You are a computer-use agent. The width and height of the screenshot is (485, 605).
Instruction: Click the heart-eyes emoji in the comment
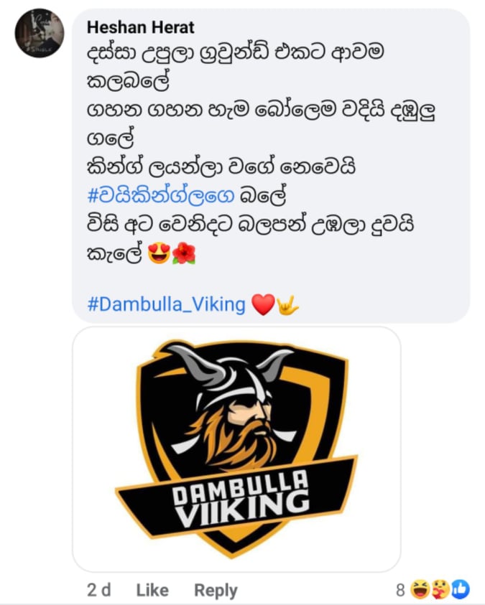pos(159,253)
